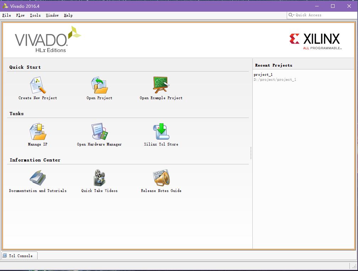
Task: Click the Create New Project icon
Action: tap(38, 85)
